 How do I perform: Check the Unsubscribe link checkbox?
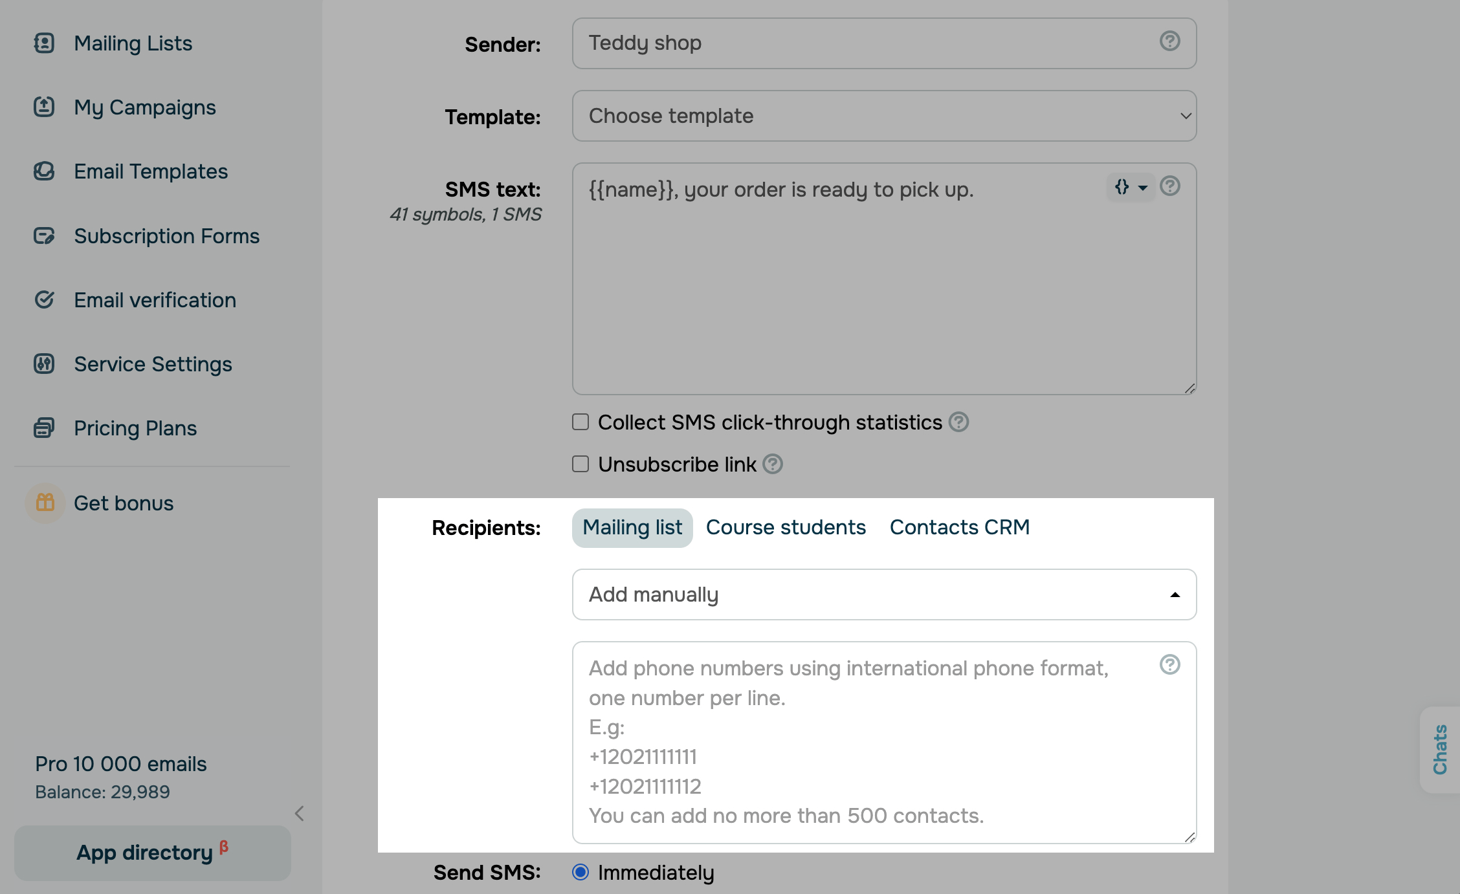[581, 464]
